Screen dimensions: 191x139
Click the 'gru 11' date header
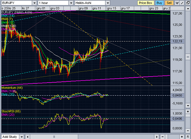tap(97, 9)
